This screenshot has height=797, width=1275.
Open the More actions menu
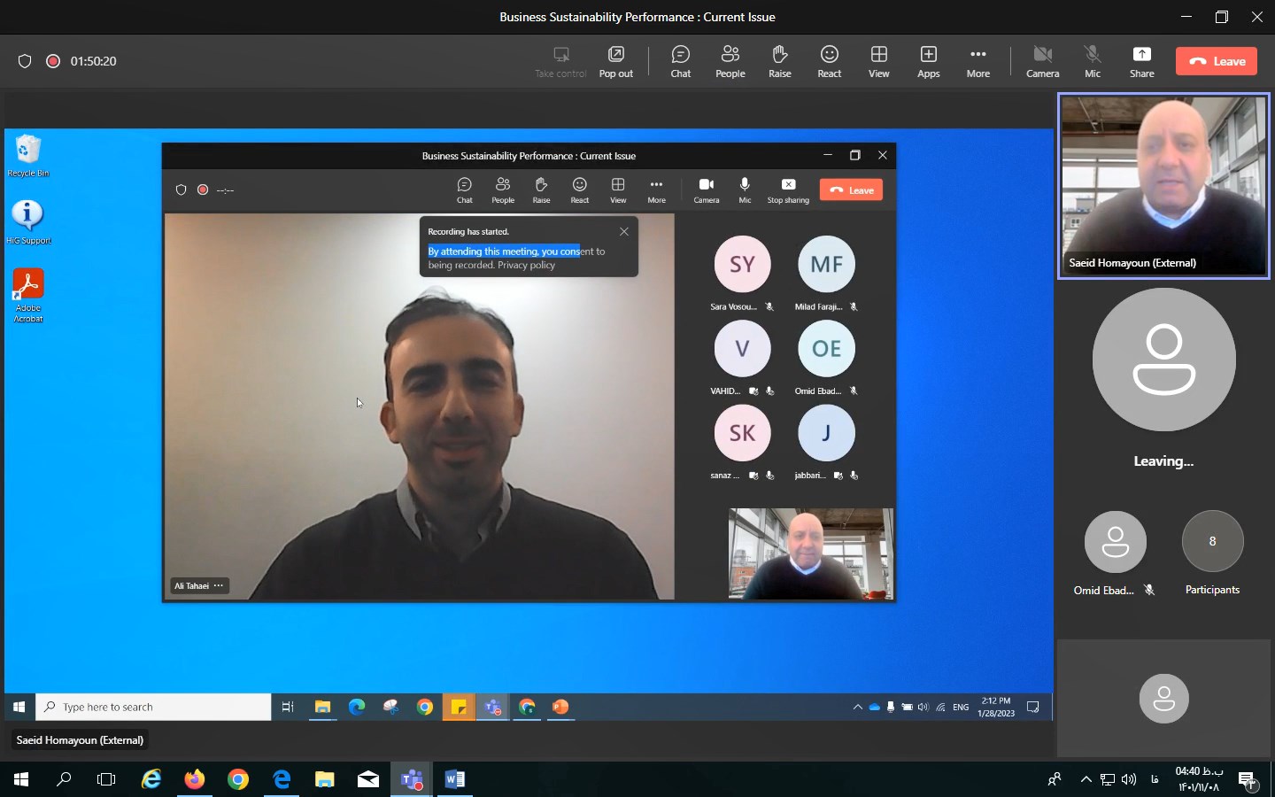977,61
